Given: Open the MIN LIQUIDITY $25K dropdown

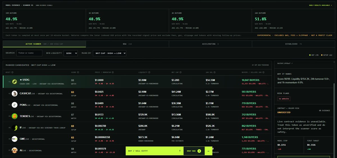Looking at the screenshot, I should (x=70, y=53).
